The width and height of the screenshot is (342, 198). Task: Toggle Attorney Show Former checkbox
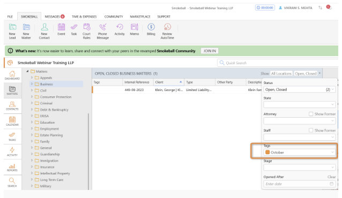point(311,114)
